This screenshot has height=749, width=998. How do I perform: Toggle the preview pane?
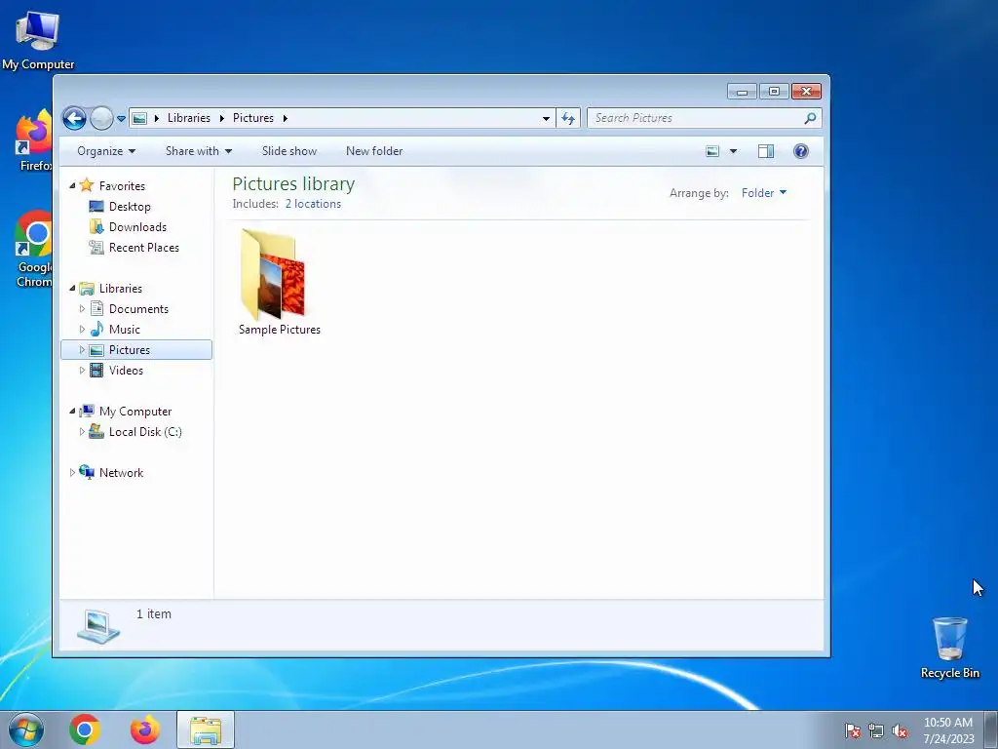tap(766, 151)
